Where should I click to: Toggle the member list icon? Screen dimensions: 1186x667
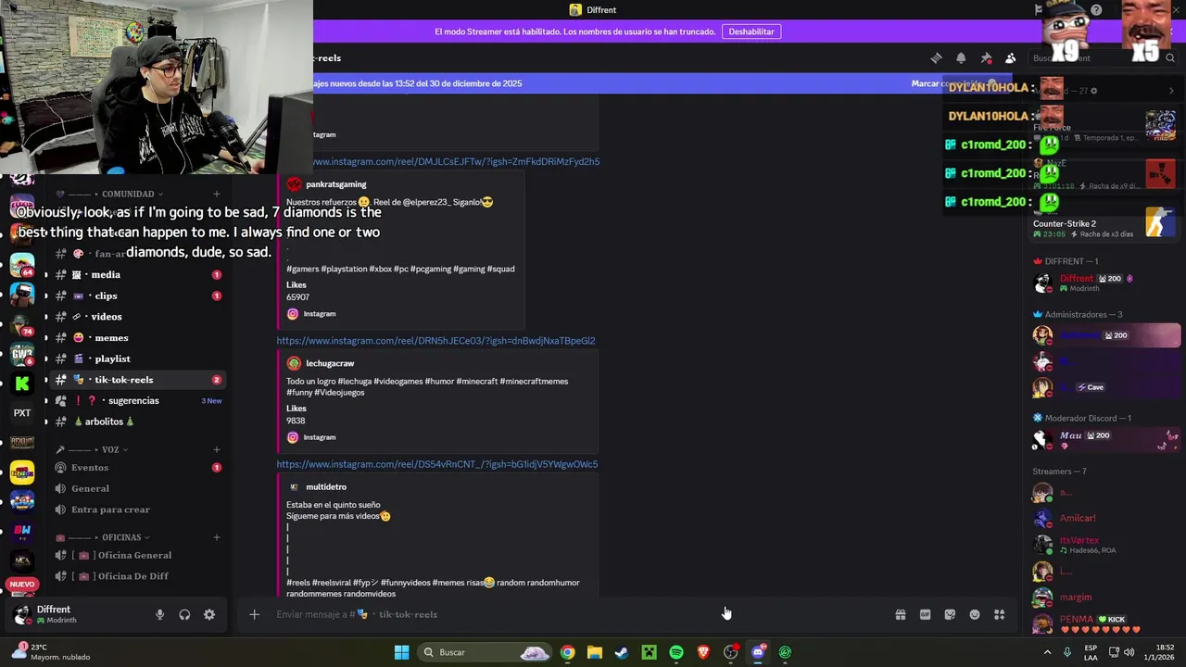point(1011,57)
